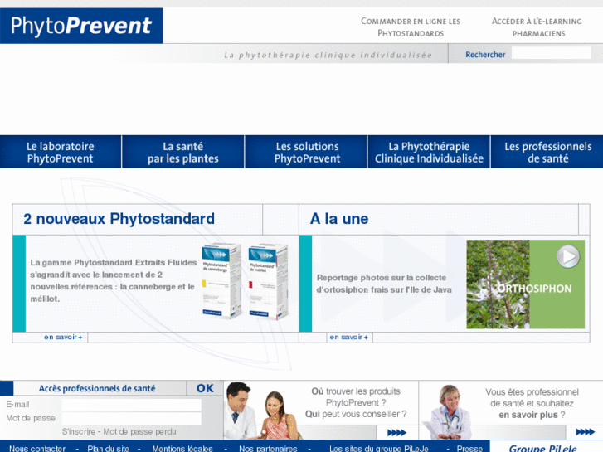Open Le laboratoire PhytoPrevent menu
603x452 pixels.
tap(61, 152)
